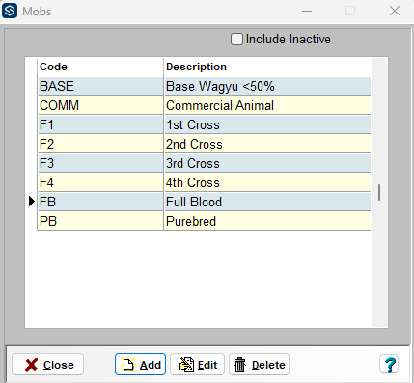The image size is (414, 383).
Task: Select the F1 code cell
Action: (100, 124)
